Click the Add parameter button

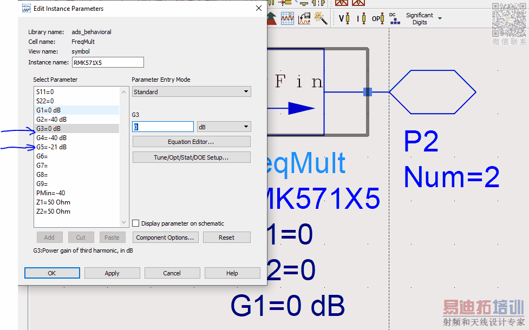(x=50, y=237)
